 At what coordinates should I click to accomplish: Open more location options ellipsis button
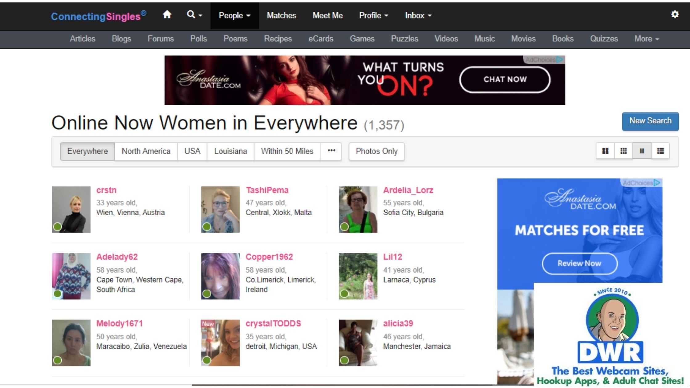click(331, 151)
